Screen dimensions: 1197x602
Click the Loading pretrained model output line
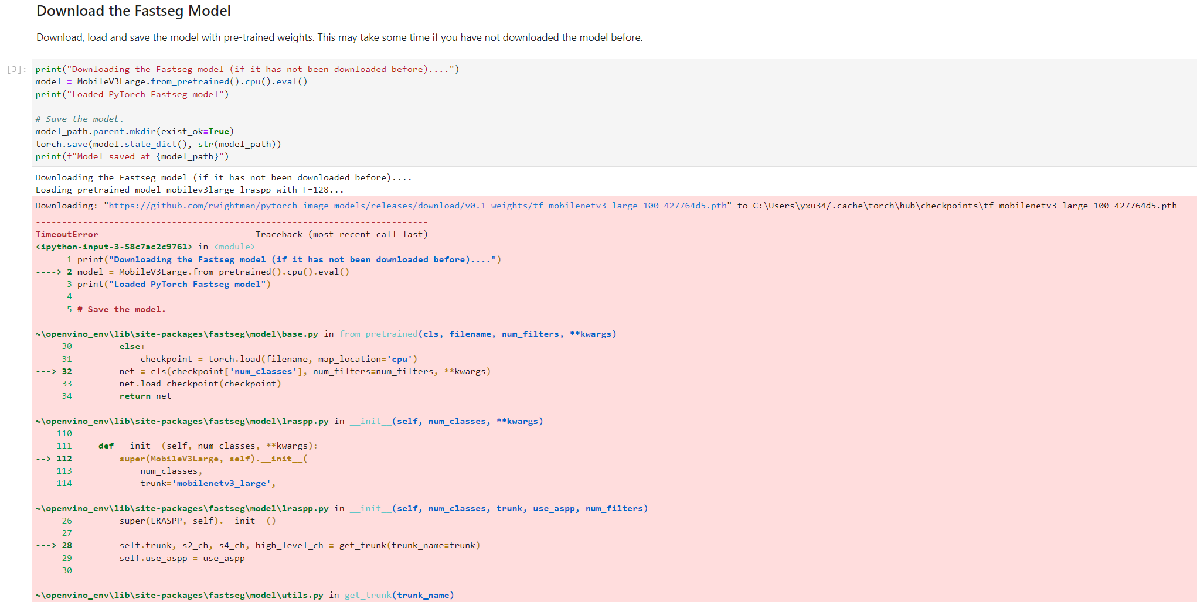click(x=188, y=189)
